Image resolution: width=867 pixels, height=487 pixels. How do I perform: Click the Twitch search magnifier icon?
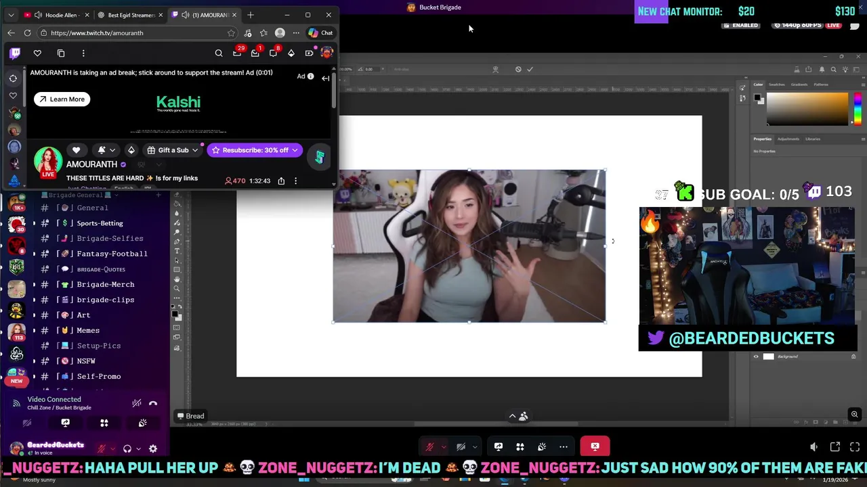point(219,53)
